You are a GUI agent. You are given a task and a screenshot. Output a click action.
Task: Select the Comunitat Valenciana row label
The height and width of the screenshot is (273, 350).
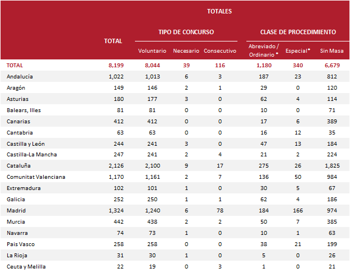click(x=36, y=177)
